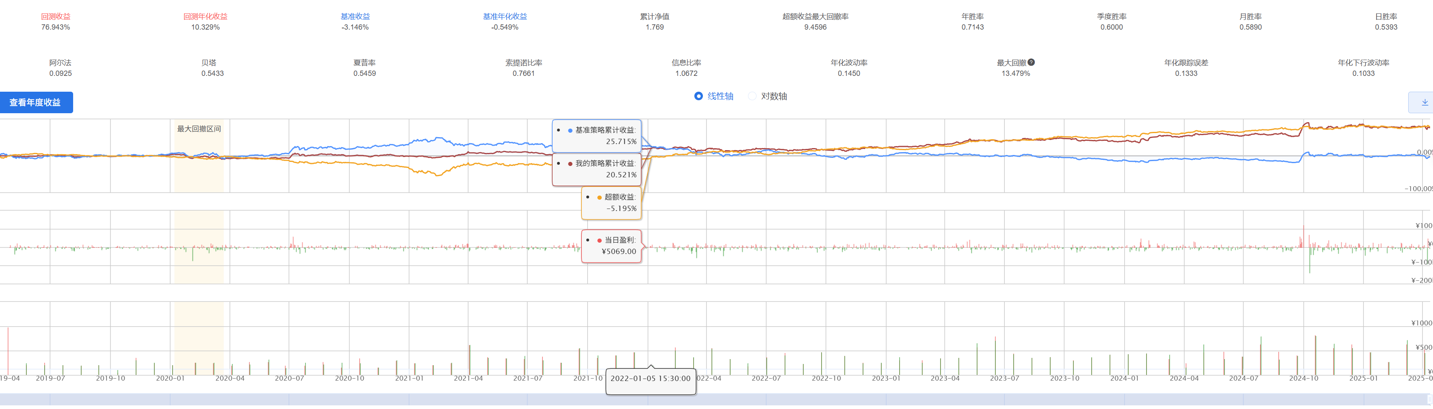The image size is (1433, 409).
Task: Click the 2020-01 x-axis date label
Action: tap(170, 379)
